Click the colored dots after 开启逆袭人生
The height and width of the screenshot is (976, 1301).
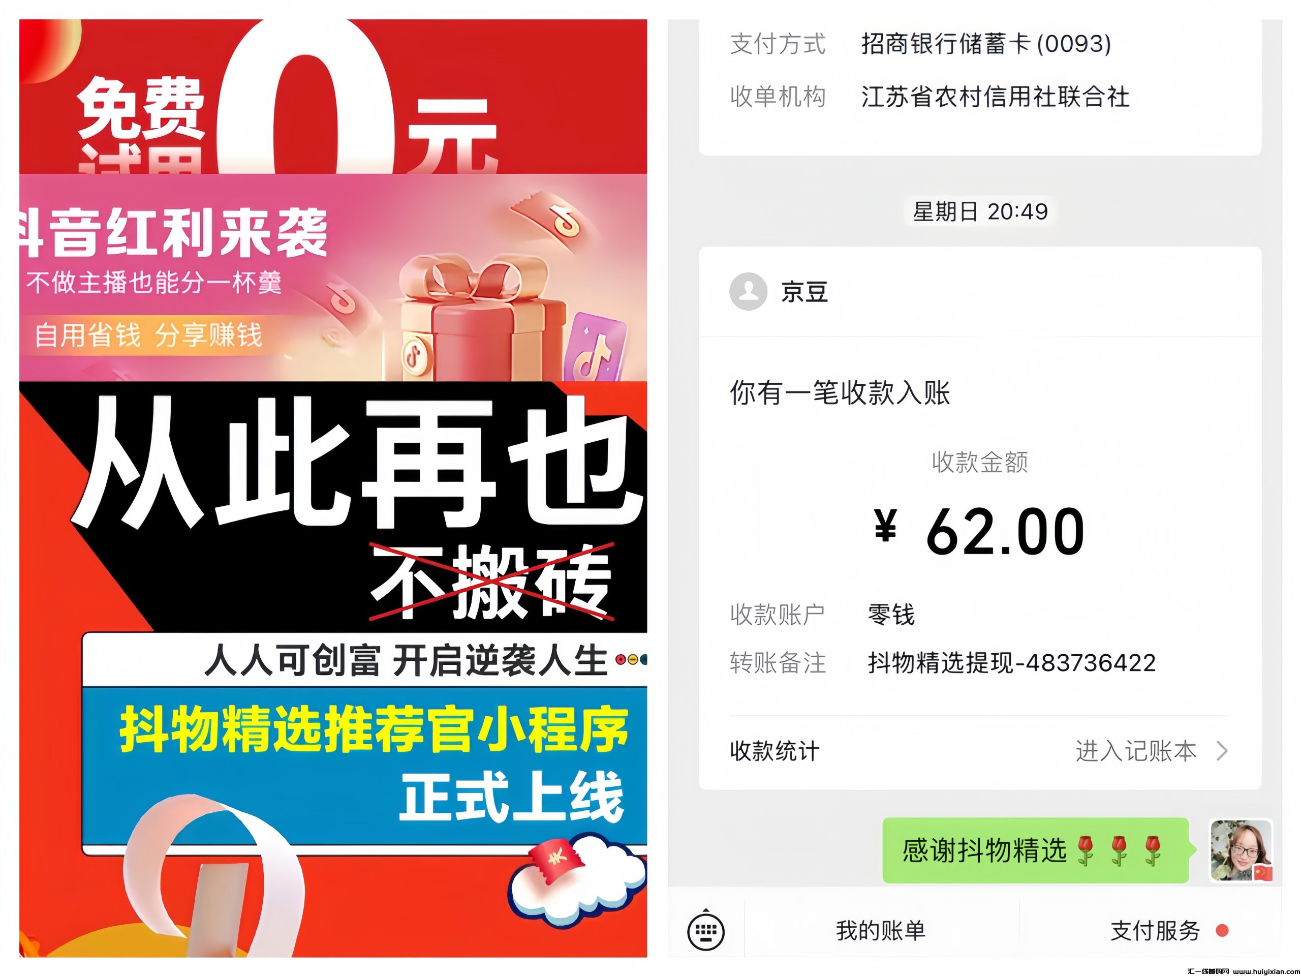(x=631, y=659)
